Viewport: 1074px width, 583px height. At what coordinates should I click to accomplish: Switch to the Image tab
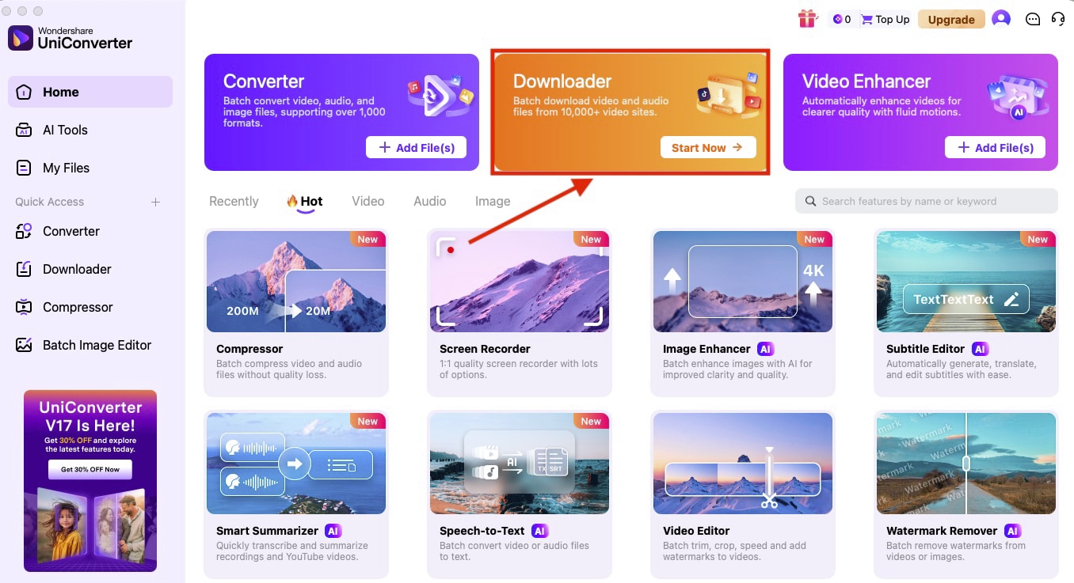[x=493, y=202]
